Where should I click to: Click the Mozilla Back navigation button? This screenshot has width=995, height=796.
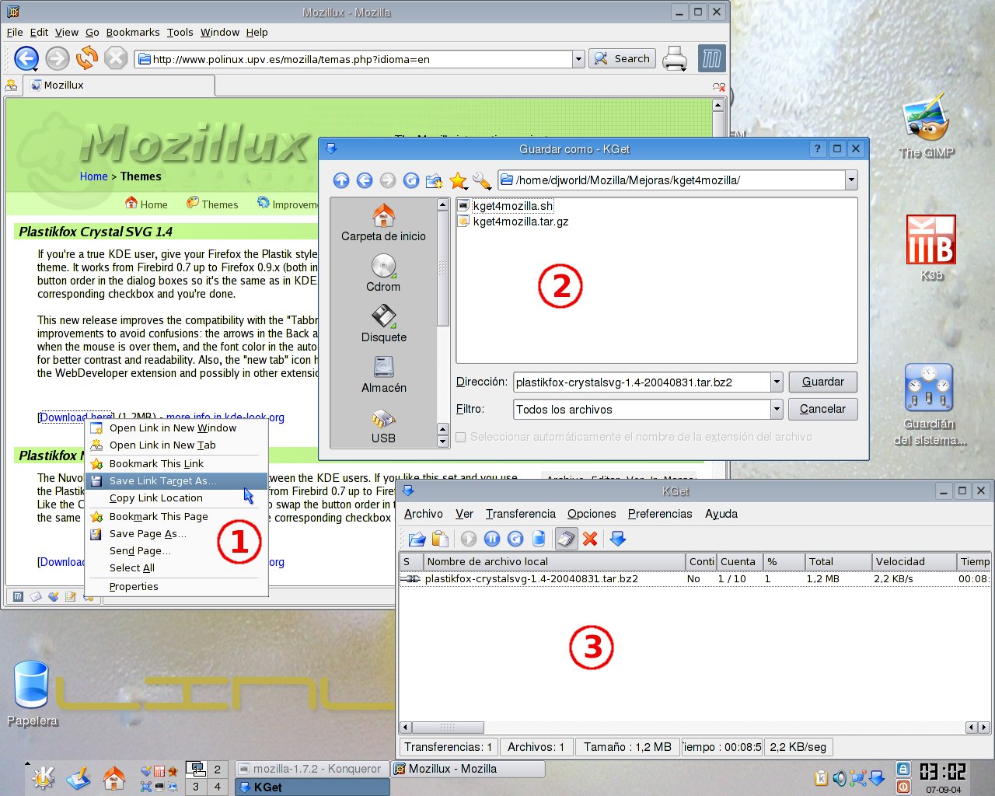(26, 58)
